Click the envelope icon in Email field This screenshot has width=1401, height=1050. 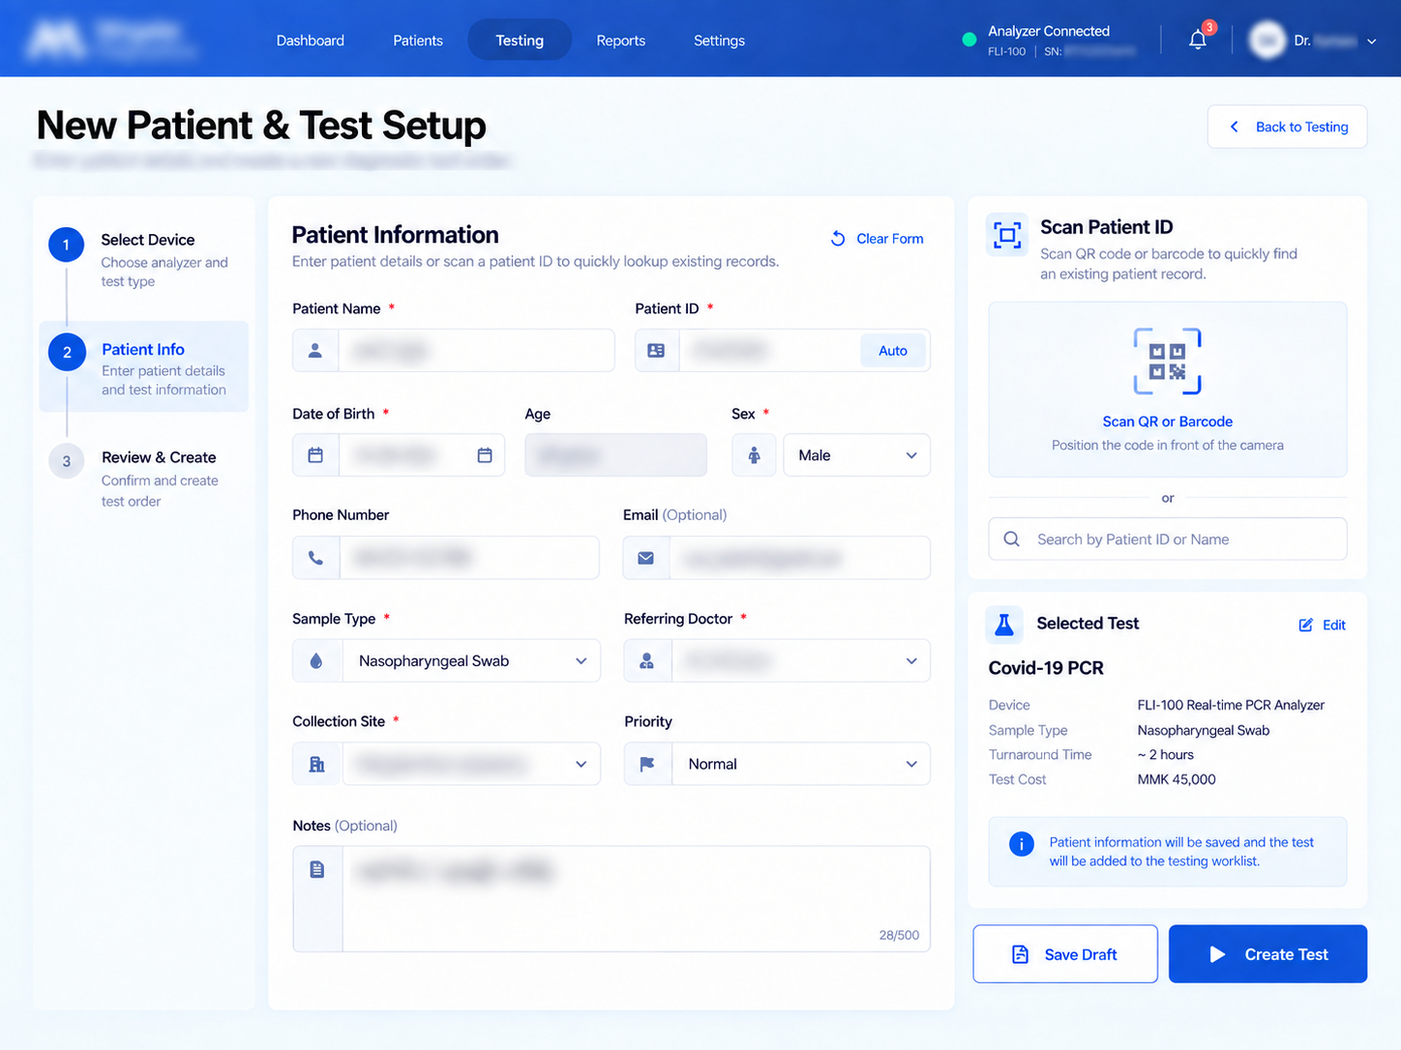click(x=646, y=558)
